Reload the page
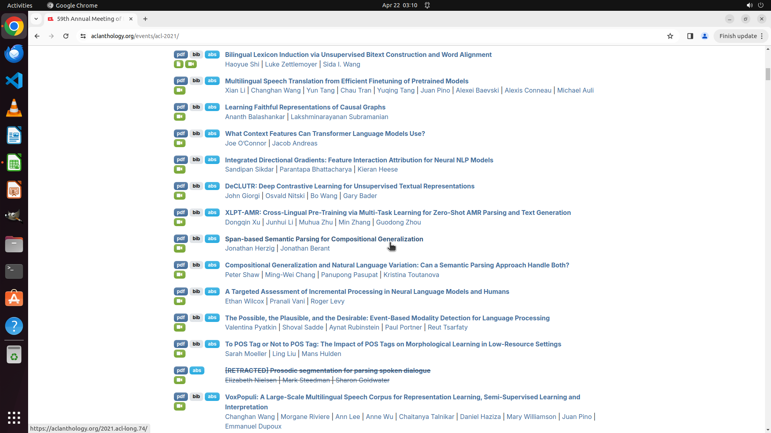Viewport: 771px width, 433px height. tap(66, 36)
